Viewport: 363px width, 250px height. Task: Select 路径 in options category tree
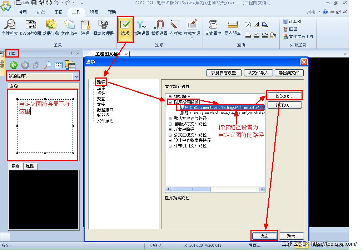click(x=101, y=82)
